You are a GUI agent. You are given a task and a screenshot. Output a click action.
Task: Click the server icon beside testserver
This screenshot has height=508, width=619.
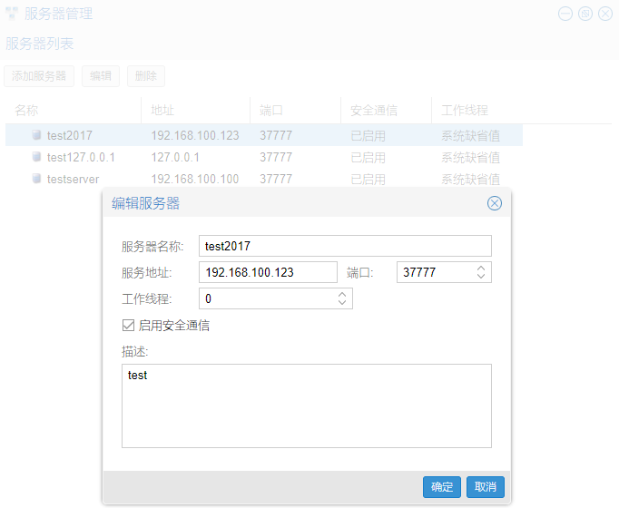click(x=37, y=179)
